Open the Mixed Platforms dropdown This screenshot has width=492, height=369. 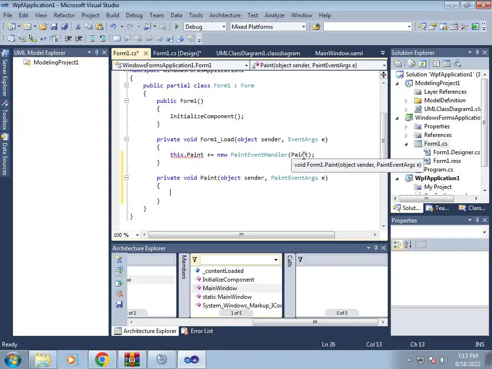click(x=303, y=27)
